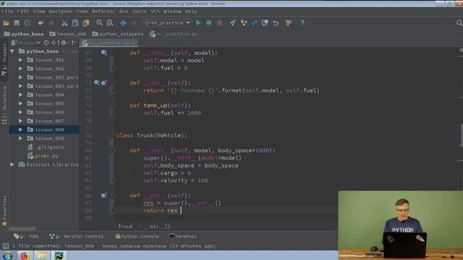Open Firefox from the taskbar
Screen dimensions: 463x260
coord(25,256)
